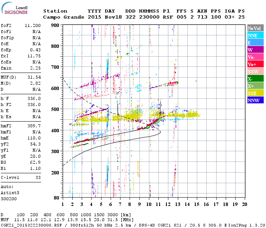Select the X- dark green legend swatch
The height and width of the screenshot is (228, 266).
[255, 79]
